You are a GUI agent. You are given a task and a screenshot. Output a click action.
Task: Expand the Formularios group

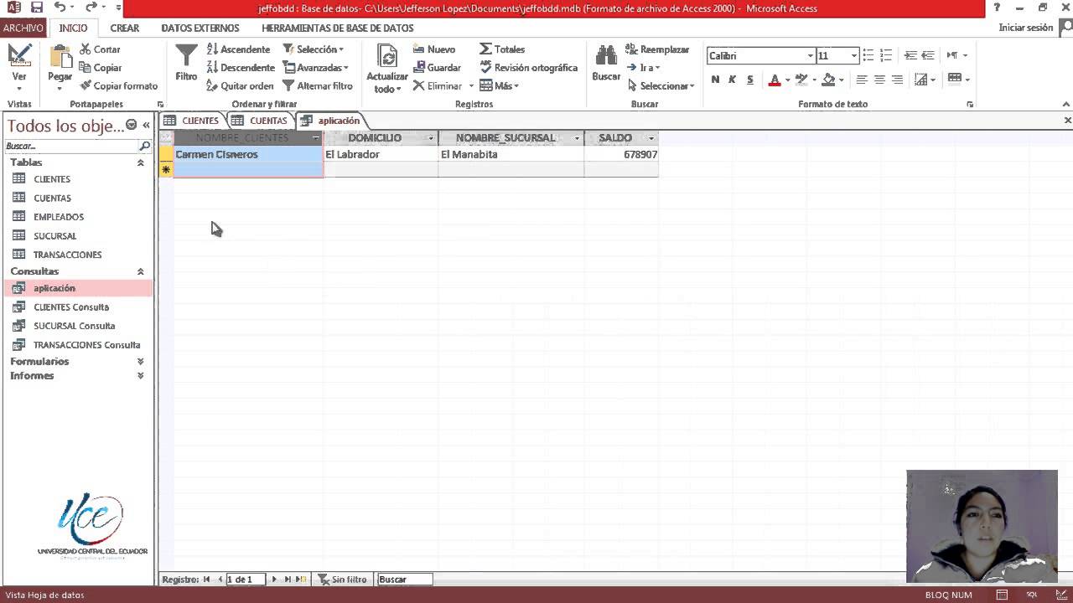pos(140,362)
